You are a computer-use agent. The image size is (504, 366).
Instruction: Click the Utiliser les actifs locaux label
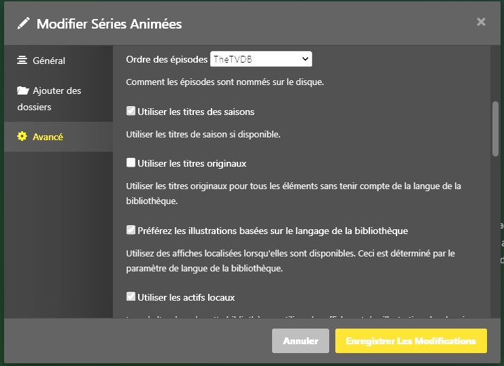pyautogui.click(x=186, y=297)
